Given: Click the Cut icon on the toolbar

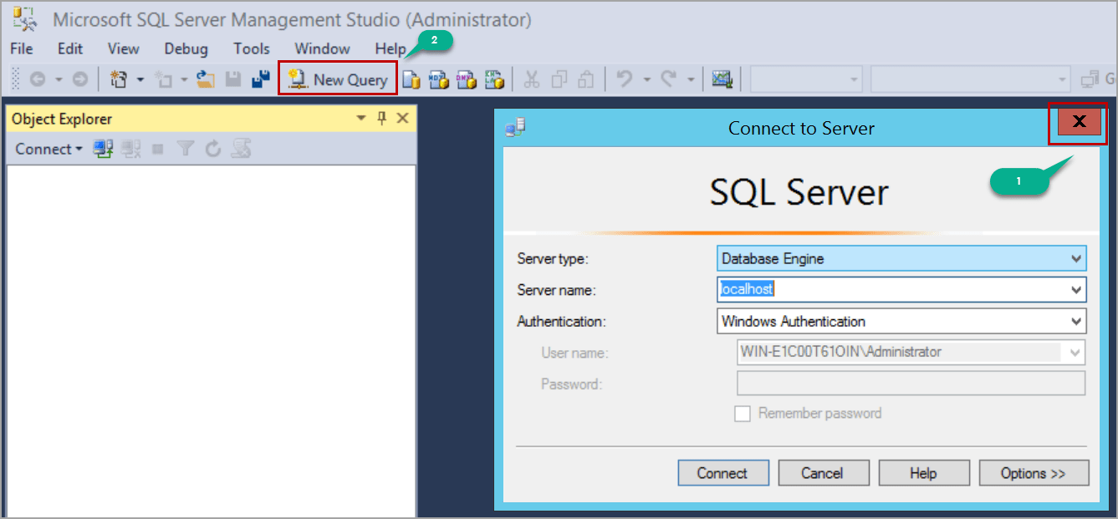Looking at the screenshot, I should [x=530, y=79].
